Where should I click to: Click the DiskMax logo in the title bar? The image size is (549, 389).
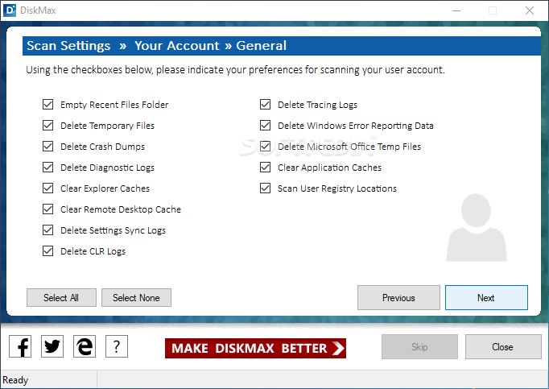pyautogui.click(x=9, y=10)
